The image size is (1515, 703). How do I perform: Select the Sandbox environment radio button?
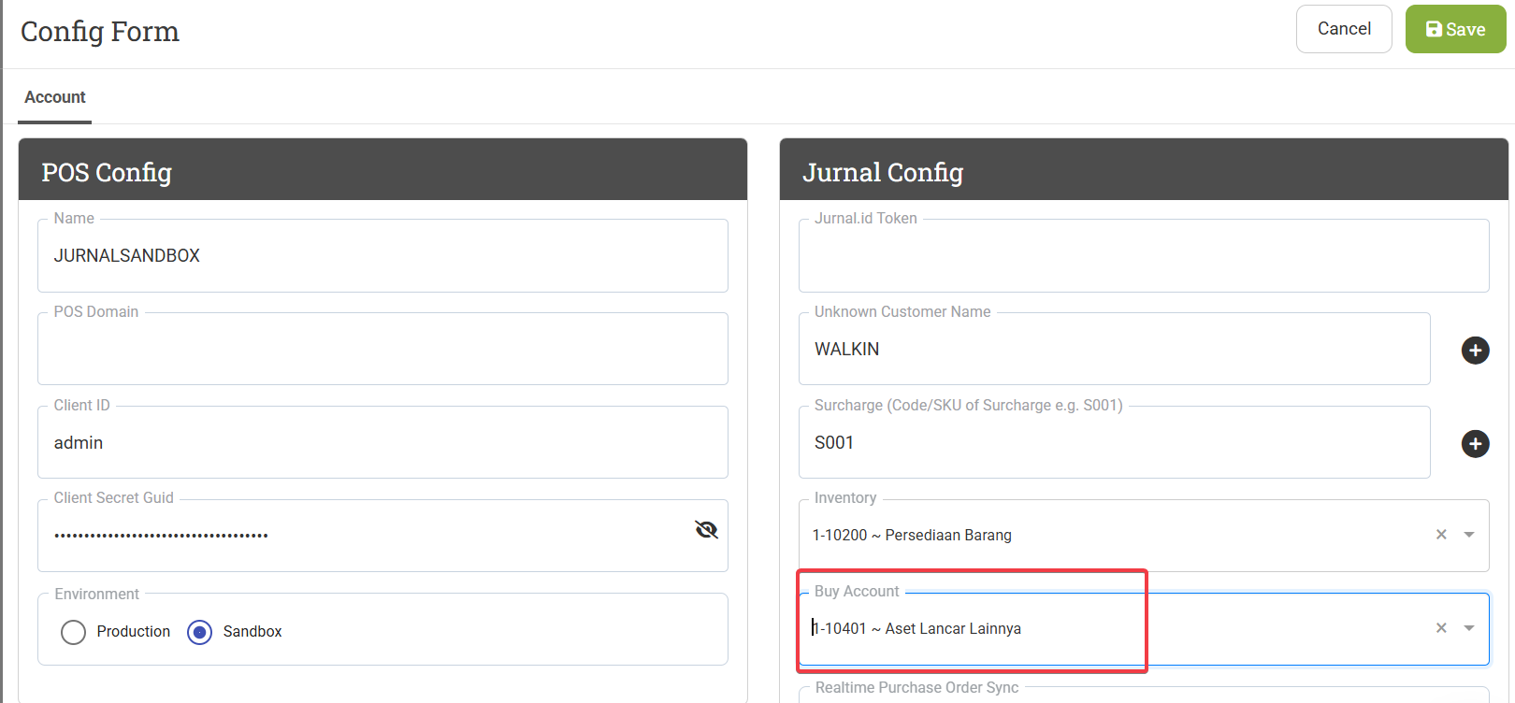(199, 632)
